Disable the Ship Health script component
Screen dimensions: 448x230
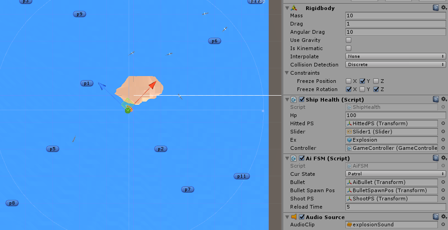(x=302, y=100)
